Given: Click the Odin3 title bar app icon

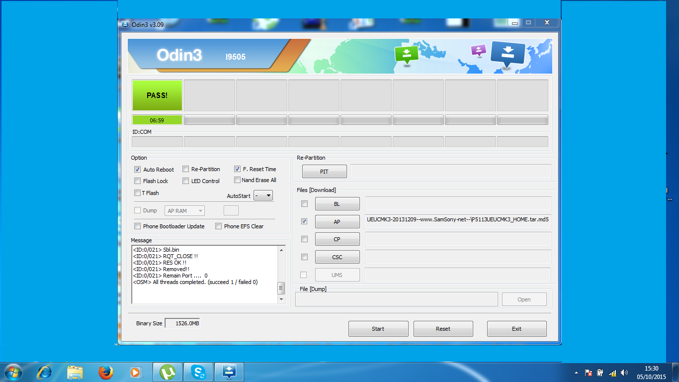Looking at the screenshot, I should point(125,24).
